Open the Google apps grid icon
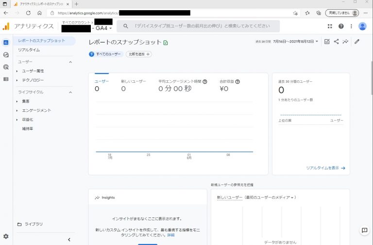The width and height of the screenshot is (373, 245). [x=330, y=26]
